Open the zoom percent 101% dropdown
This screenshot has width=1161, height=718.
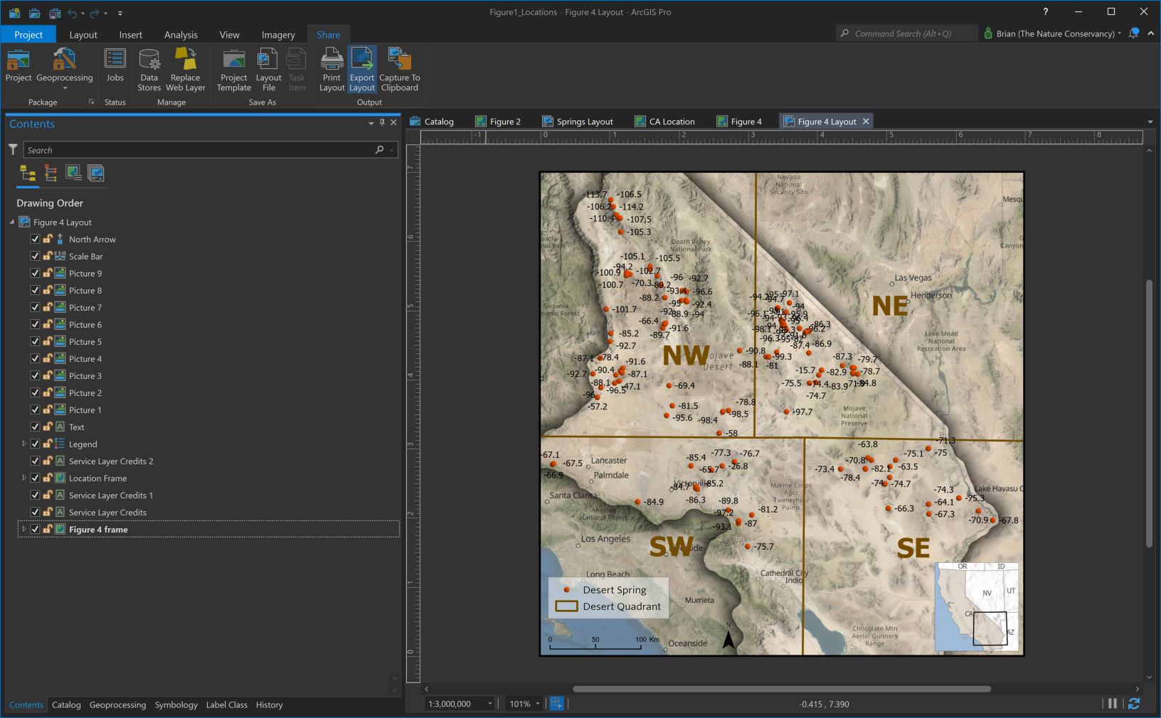(x=538, y=704)
